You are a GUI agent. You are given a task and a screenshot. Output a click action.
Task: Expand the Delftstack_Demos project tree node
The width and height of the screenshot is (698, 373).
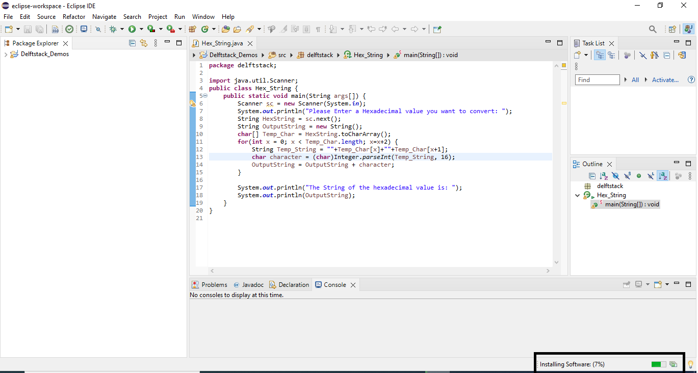tap(6, 55)
